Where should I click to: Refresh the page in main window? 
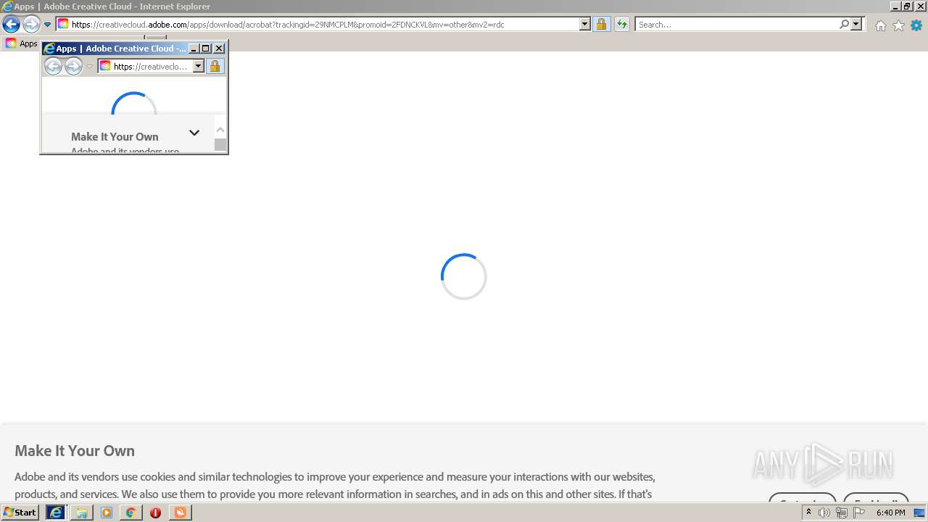coord(621,24)
